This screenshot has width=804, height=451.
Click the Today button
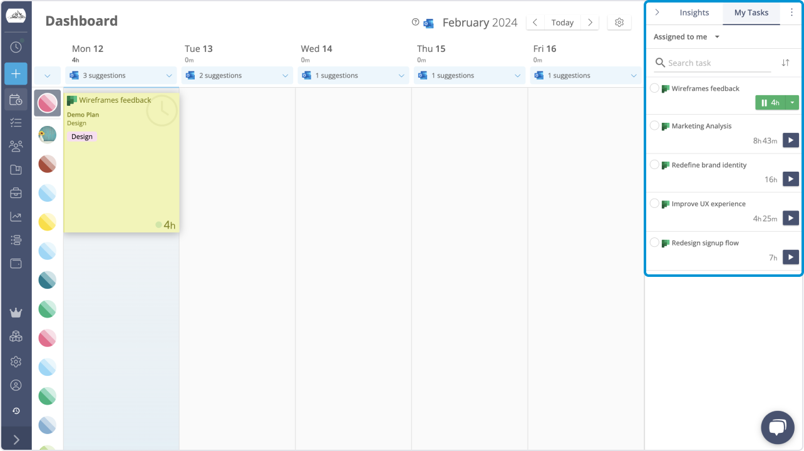(562, 23)
